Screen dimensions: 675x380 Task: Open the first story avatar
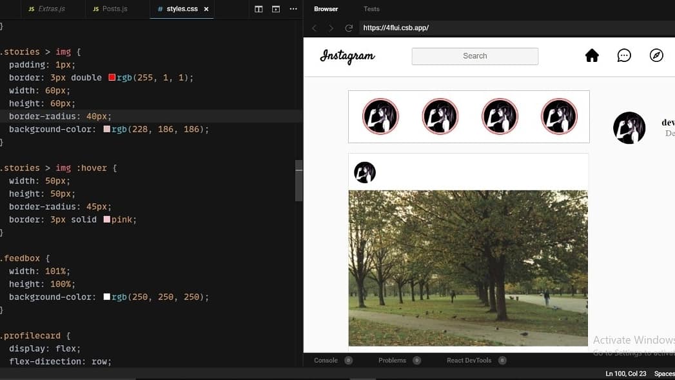(380, 116)
